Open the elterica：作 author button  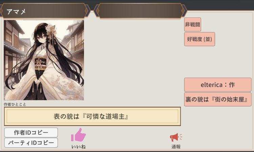(218, 85)
